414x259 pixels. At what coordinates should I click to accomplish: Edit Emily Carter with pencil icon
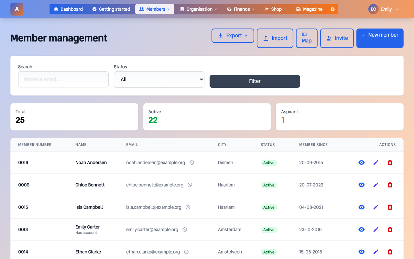click(376, 230)
